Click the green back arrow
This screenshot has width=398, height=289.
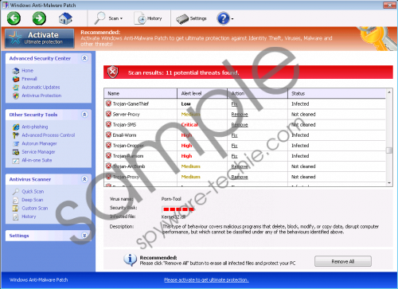coord(14,18)
